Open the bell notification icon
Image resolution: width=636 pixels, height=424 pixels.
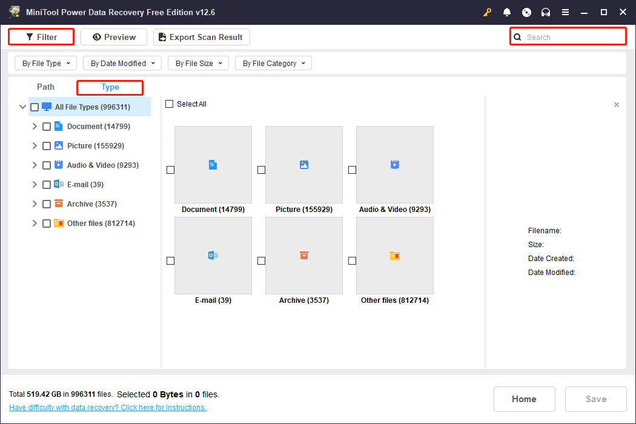(507, 12)
